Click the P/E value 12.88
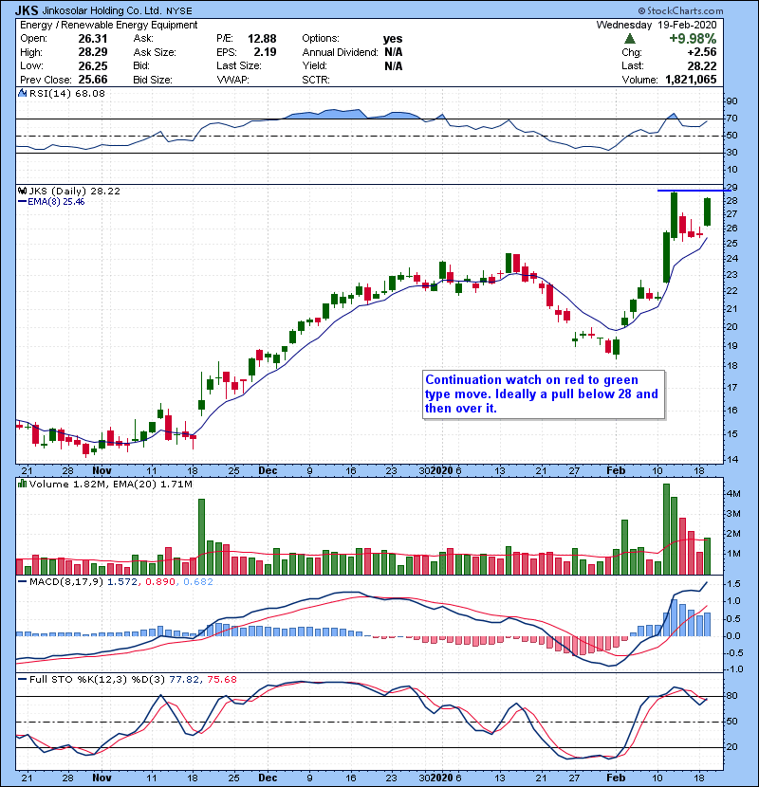This screenshot has width=759, height=787. click(262, 39)
